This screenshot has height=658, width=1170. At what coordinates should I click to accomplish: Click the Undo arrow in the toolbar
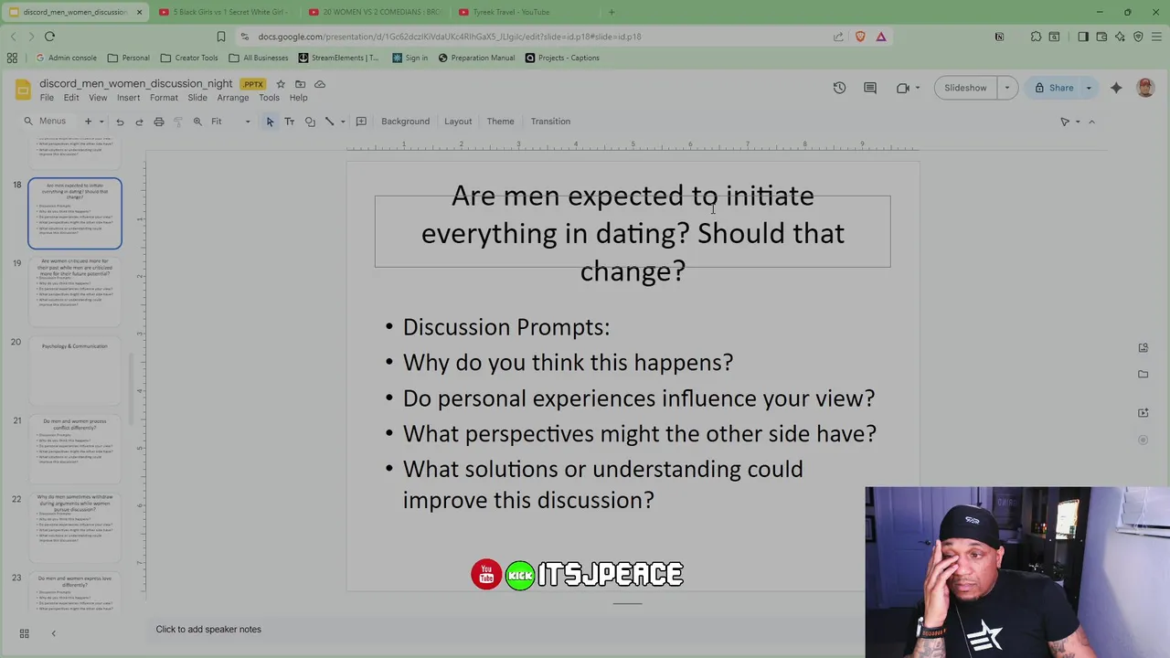[x=120, y=122]
